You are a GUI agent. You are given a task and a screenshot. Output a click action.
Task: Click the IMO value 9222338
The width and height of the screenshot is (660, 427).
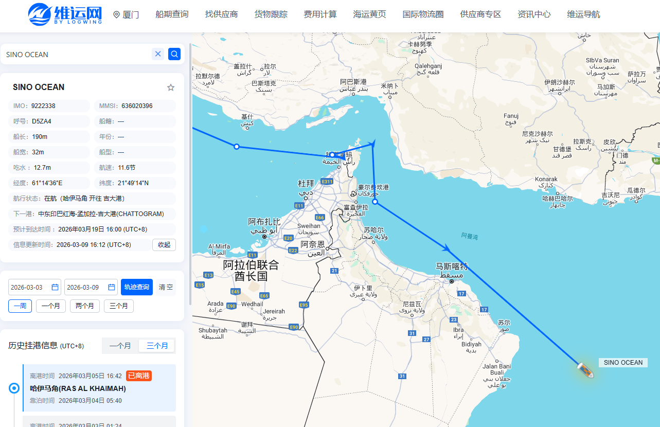pyautogui.click(x=43, y=106)
